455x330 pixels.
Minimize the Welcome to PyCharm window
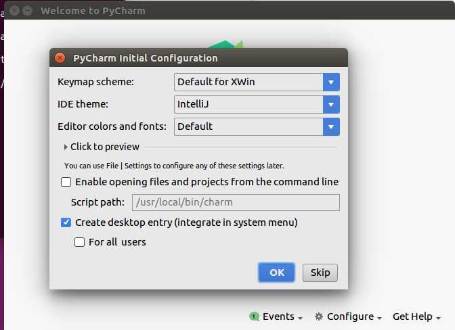click(x=28, y=11)
